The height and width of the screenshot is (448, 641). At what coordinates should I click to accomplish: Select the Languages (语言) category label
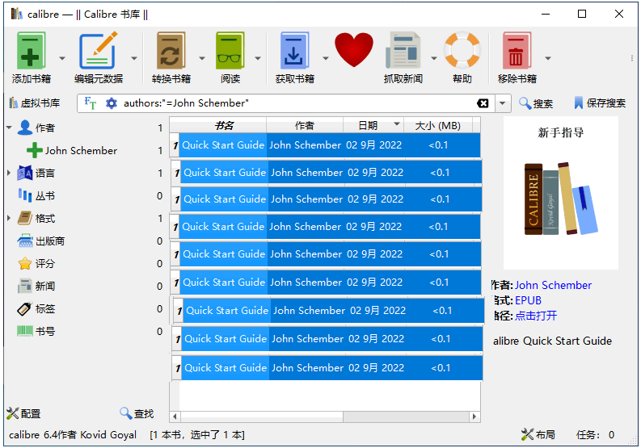45,174
